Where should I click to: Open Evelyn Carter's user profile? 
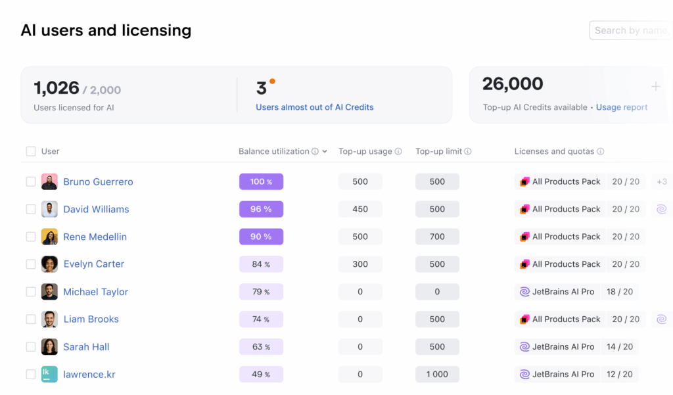93,264
